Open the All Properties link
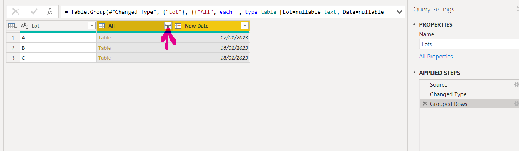 (436, 57)
